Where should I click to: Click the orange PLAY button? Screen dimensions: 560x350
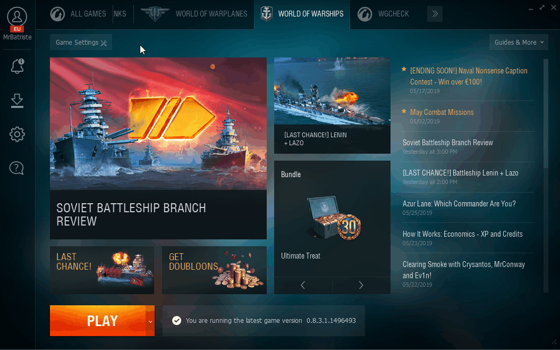[98, 321]
